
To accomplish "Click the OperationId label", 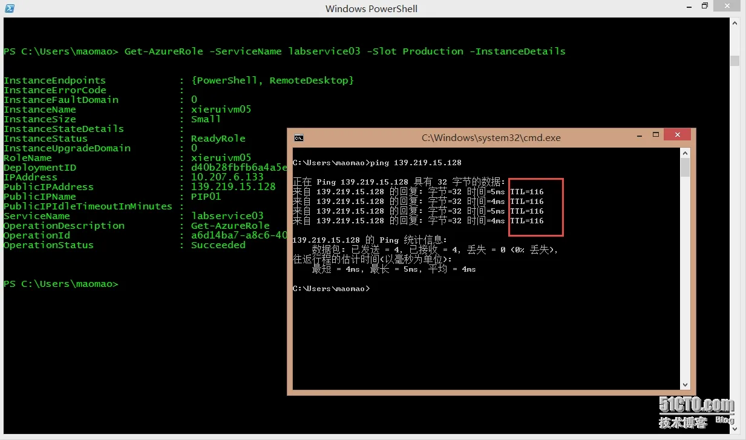I will coord(36,235).
